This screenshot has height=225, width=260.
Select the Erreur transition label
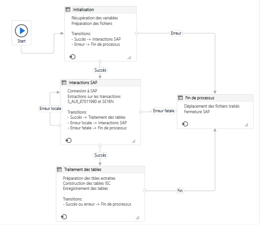176,33
